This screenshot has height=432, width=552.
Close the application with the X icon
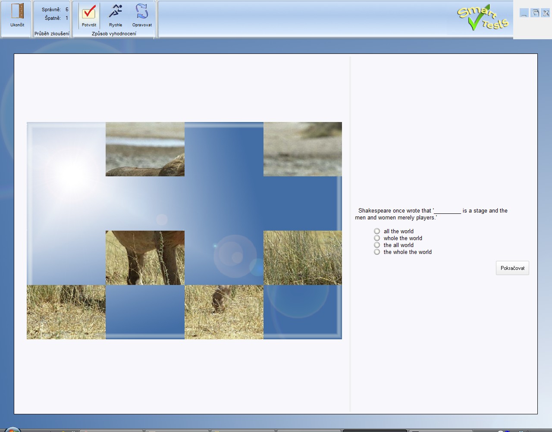(x=546, y=13)
